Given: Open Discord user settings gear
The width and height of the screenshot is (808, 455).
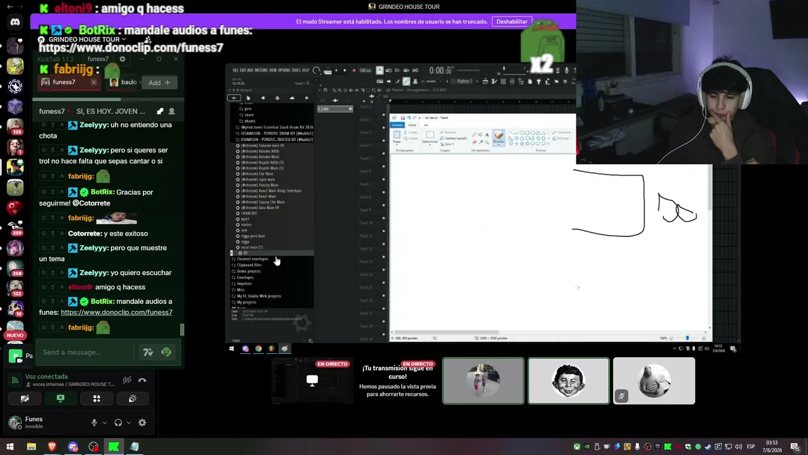Looking at the screenshot, I should point(142,423).
